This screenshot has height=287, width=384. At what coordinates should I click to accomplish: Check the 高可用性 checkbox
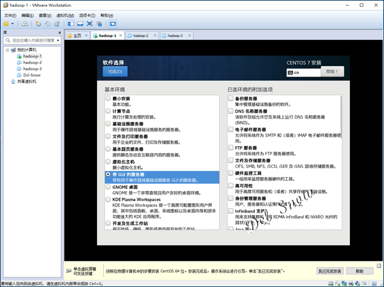click(x=231, y=185)
